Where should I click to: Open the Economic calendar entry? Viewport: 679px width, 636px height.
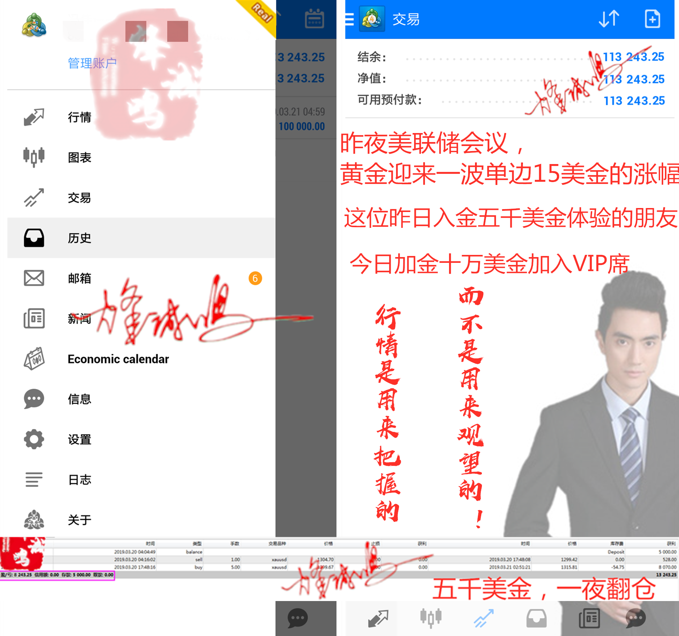pyautogui.click(x=118, y=359)
